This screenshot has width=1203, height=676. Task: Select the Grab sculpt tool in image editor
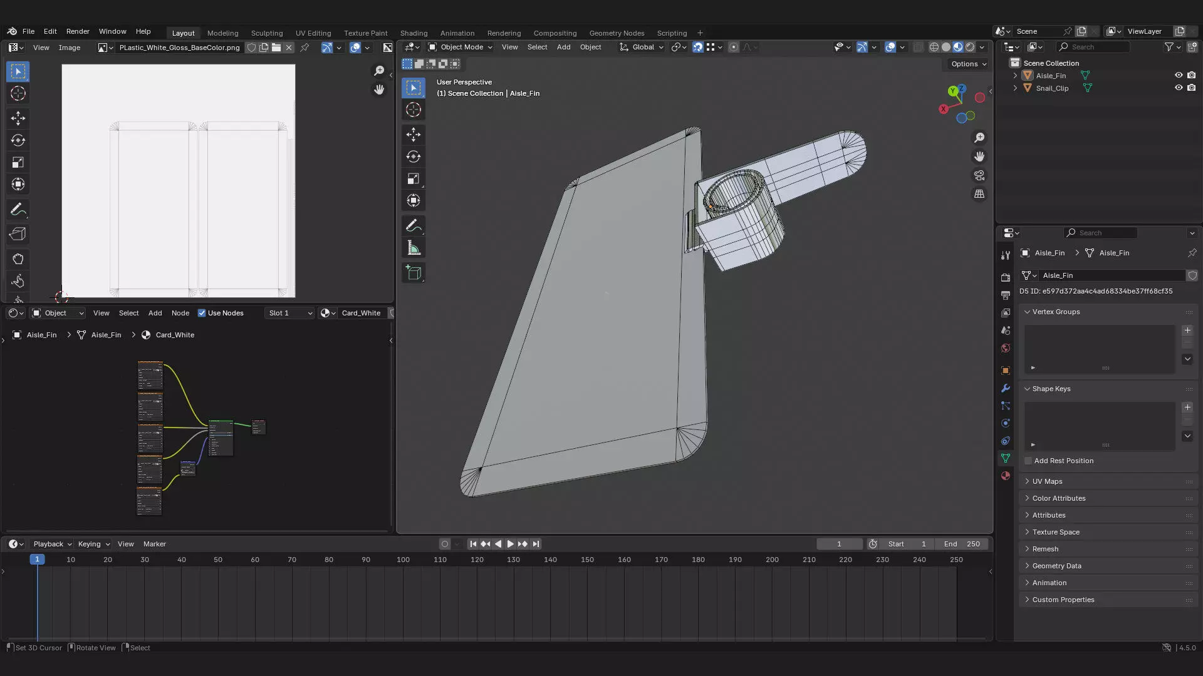pos(18,259)
